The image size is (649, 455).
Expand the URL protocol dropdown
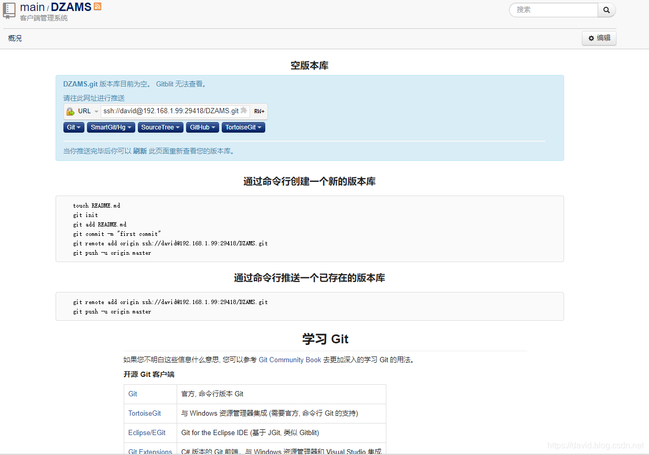click(88, 111)
